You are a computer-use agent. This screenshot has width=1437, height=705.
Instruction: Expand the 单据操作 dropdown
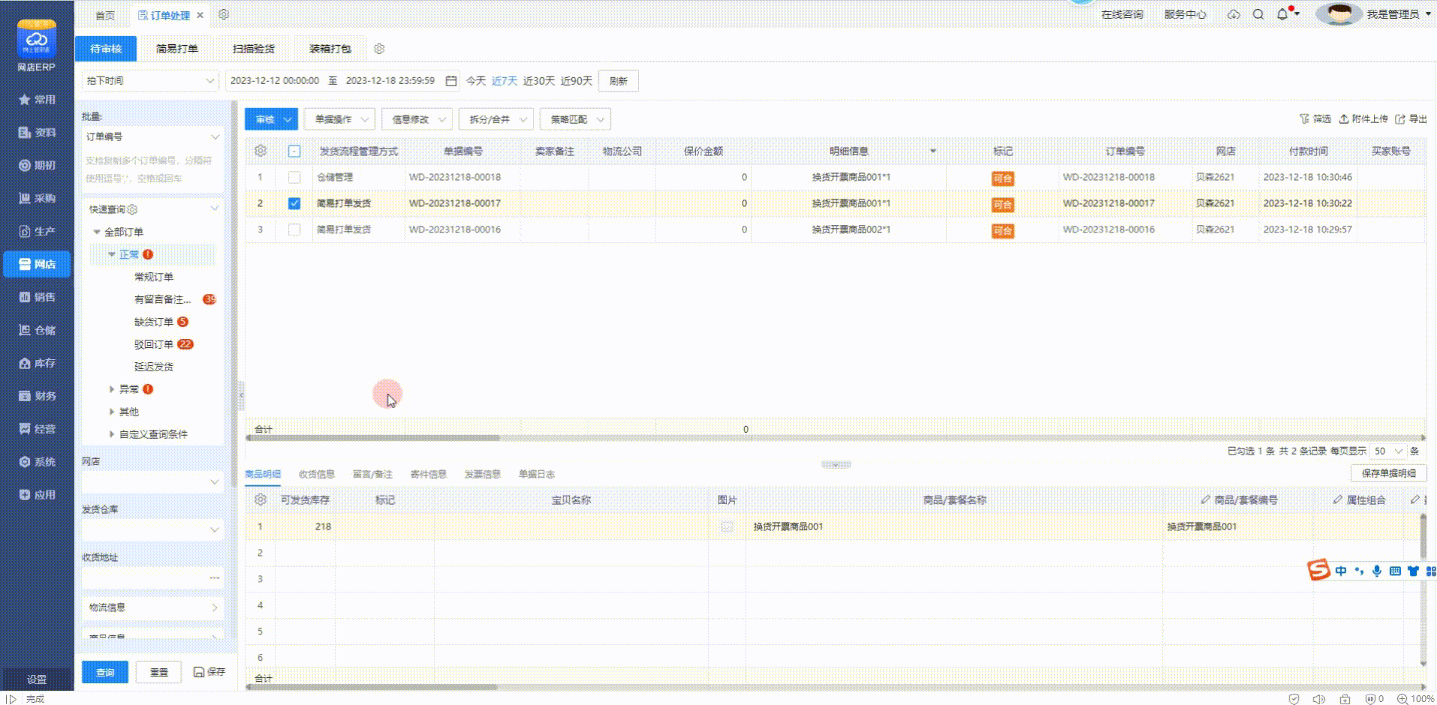pyautogui.click(x=340, y=119)
